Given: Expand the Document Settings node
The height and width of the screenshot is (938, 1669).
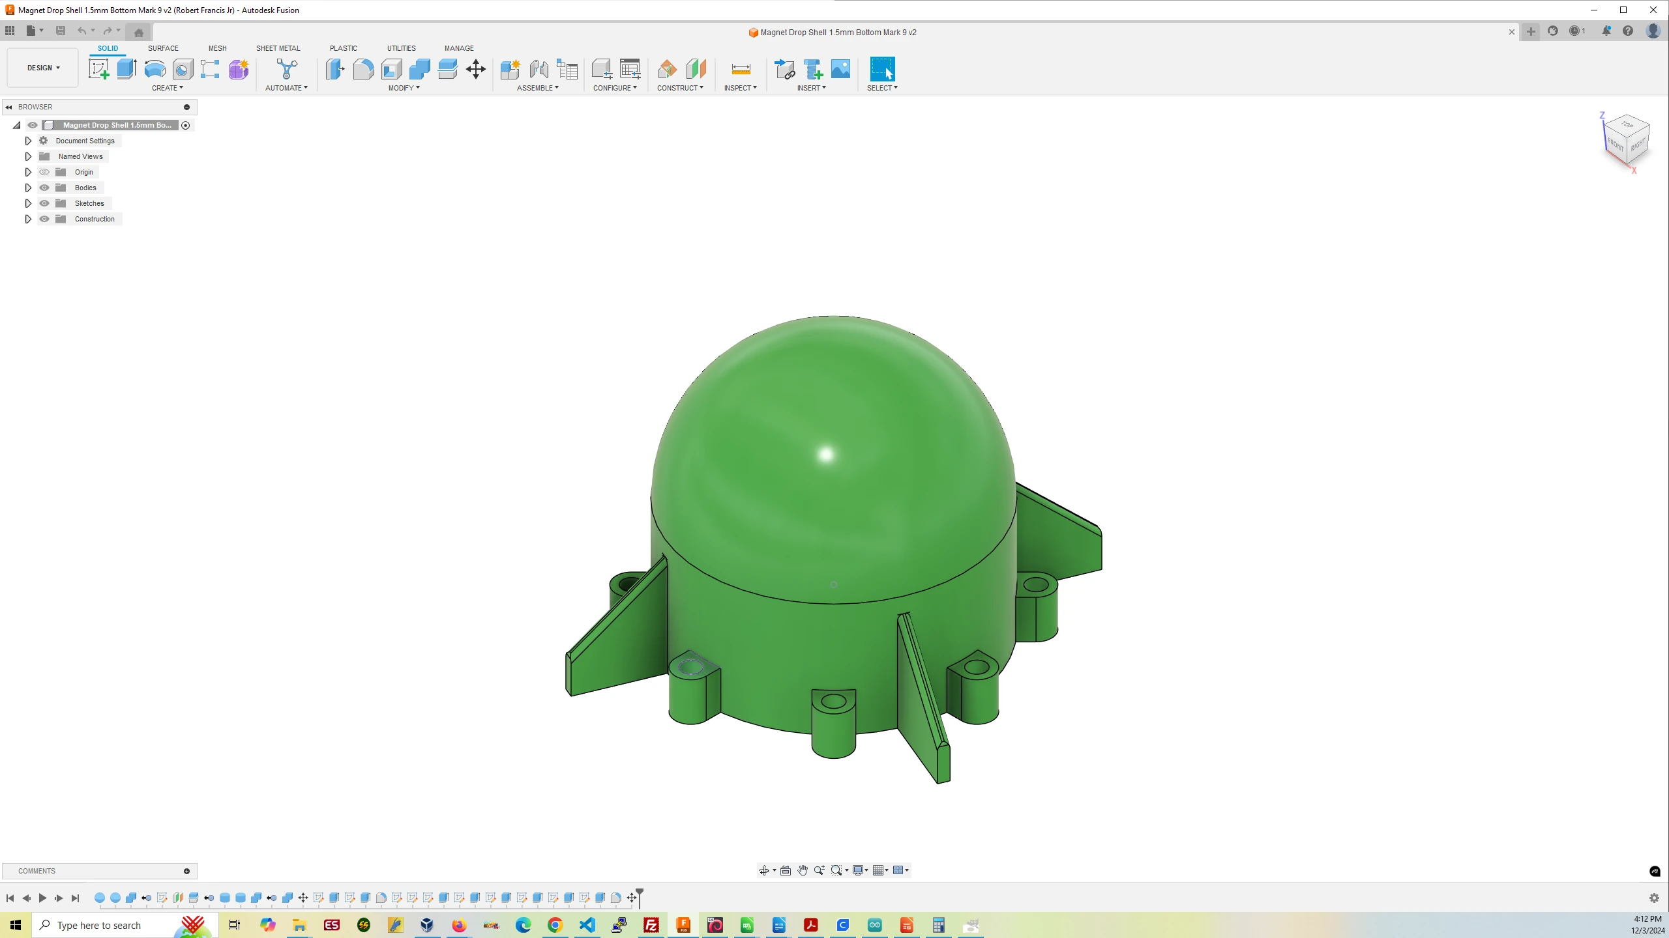Looking at the screenshot, I should [28, 141].
